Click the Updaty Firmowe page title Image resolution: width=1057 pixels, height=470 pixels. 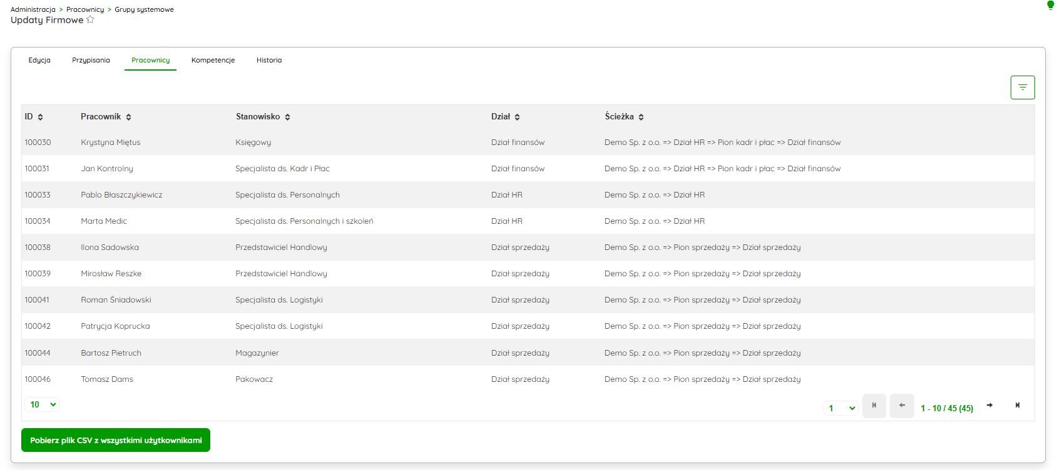[x=47, y=20]
